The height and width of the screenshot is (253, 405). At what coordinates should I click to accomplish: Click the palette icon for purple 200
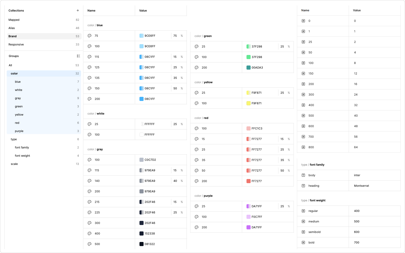(197, 227)
